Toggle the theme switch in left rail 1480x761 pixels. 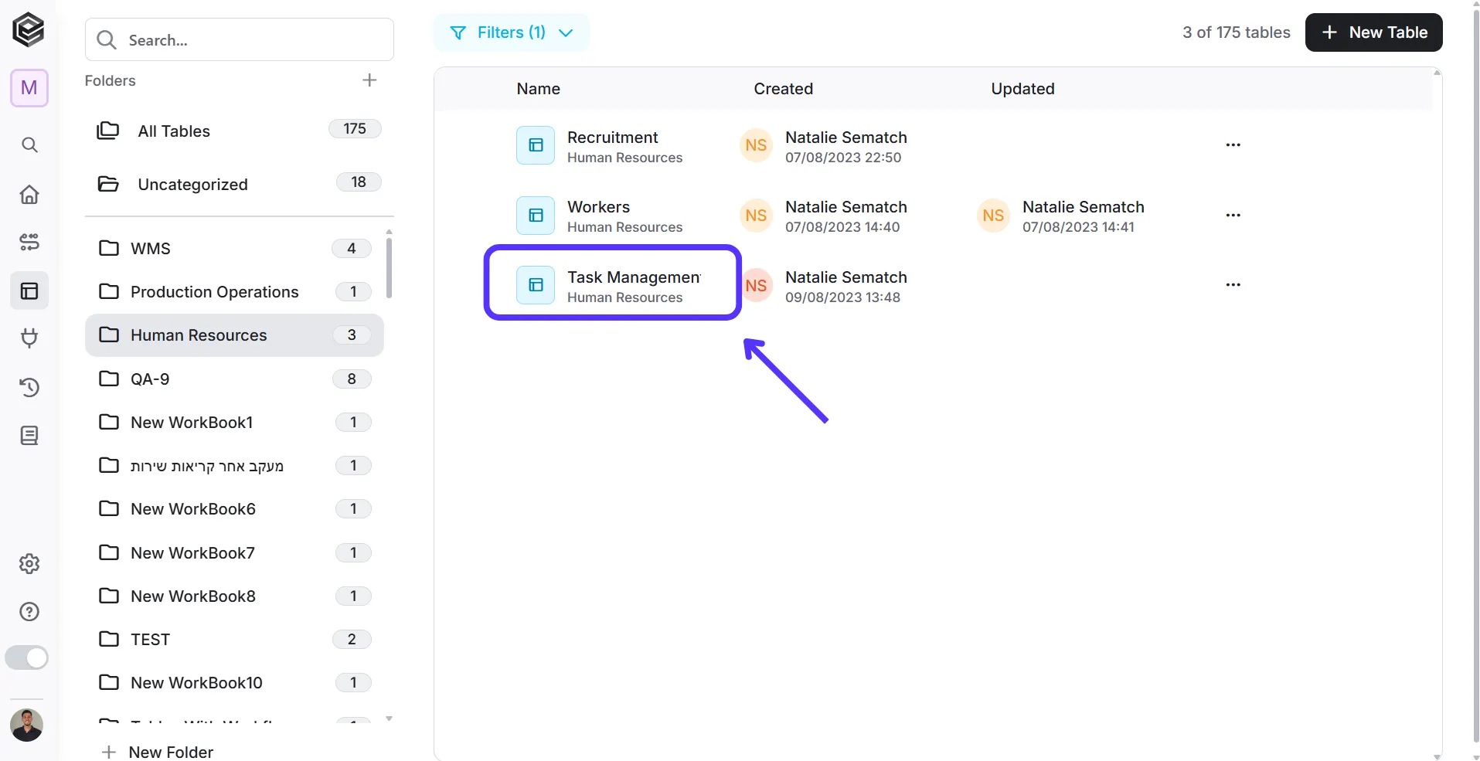[27, 657]
